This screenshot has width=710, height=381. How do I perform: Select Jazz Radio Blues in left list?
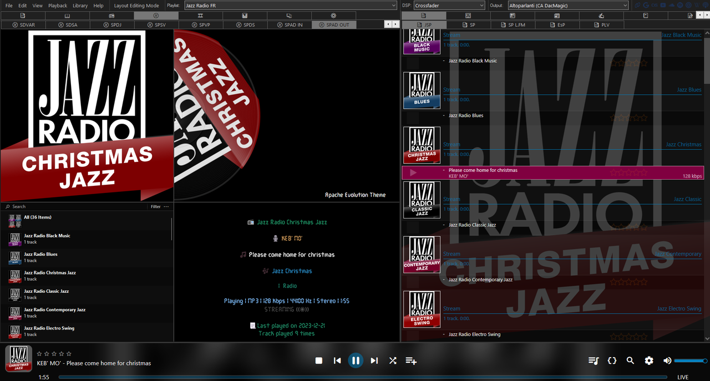86,257
